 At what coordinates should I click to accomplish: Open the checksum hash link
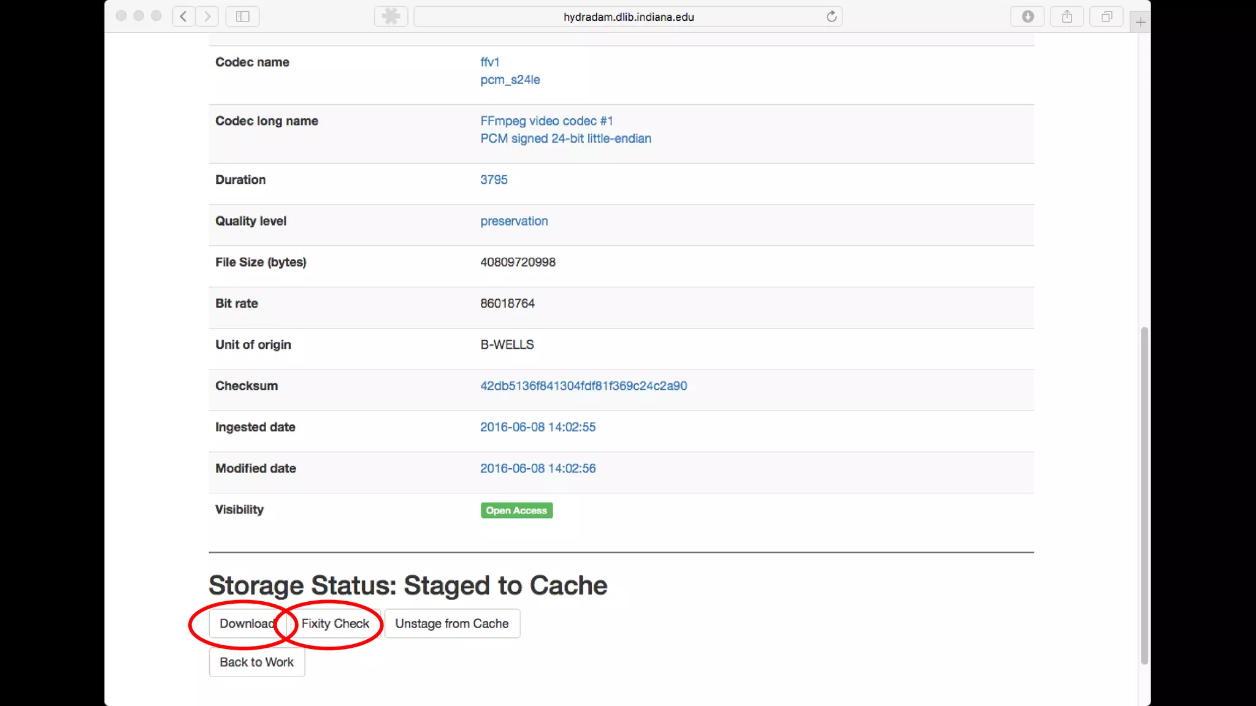click(x=583, y=386)
